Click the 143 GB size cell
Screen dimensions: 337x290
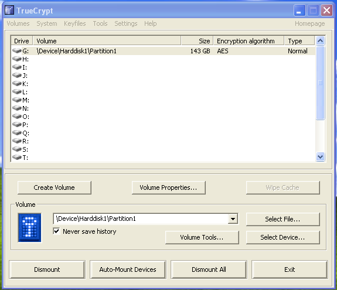coord(200,51)
